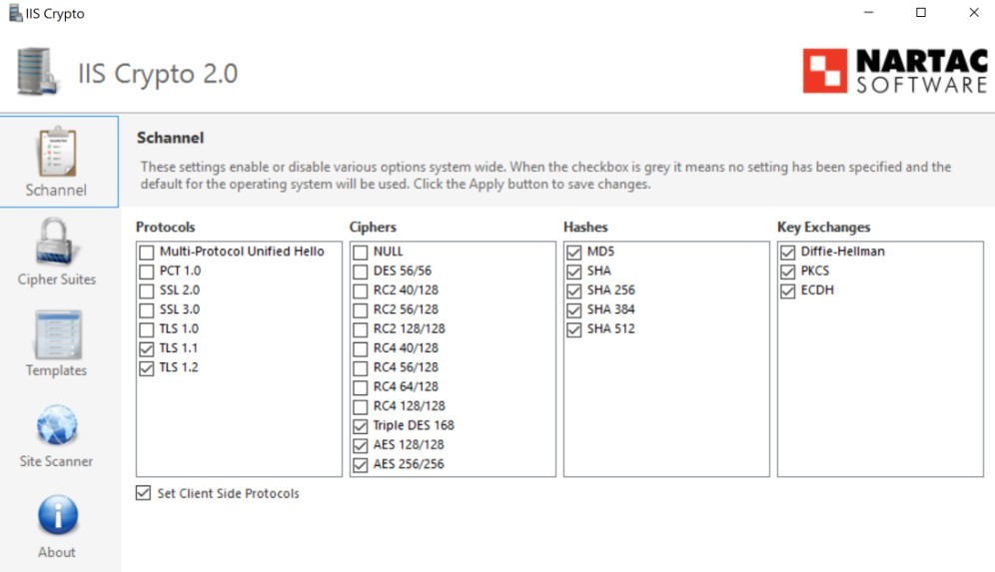Maximize the IIS Crypto window
This screenshot has height=572, width=995.
pos(921,13)
